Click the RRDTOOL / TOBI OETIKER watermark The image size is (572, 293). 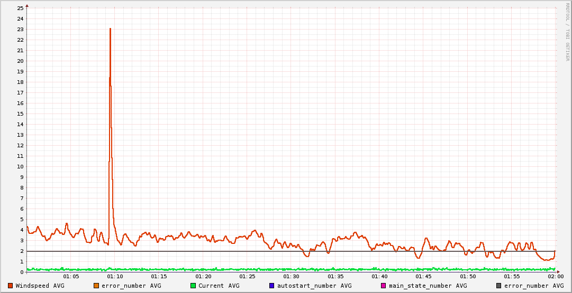click(567, 32)
